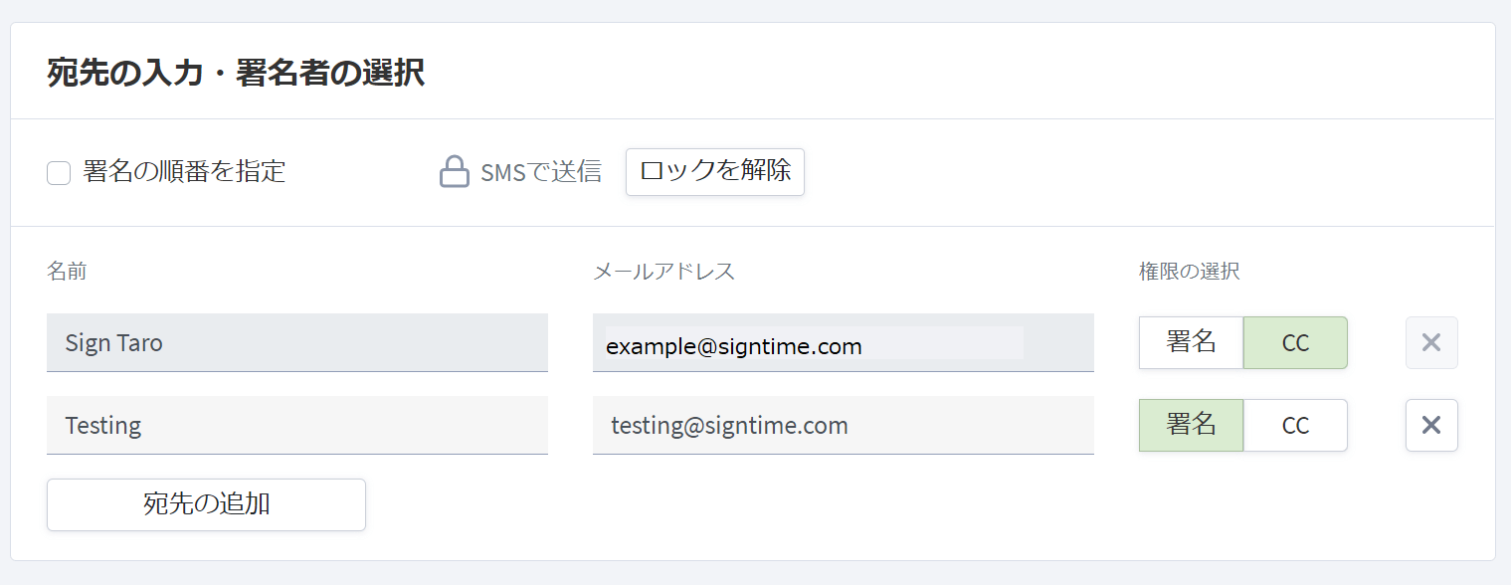
Task: Click the padlock icon beside SMSで送信
Action: click(x=454, y=172)
